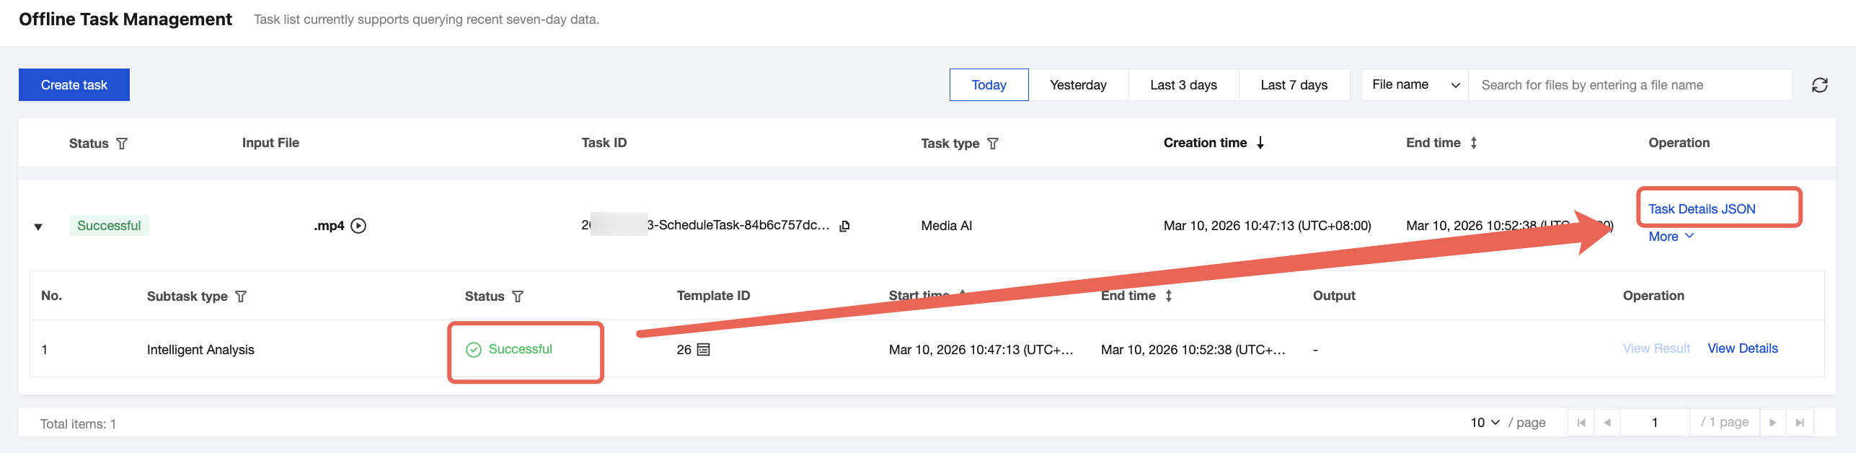Open the Task type filter icon
This screenshot has width=1856, height=453.
click(x=993, y=144)
